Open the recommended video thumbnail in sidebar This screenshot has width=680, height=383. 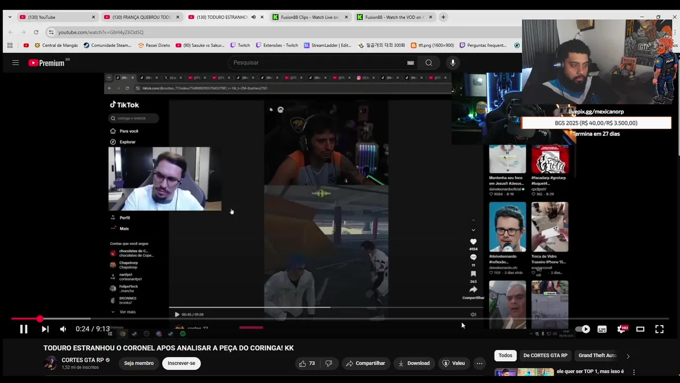click(x=524, y=373)
